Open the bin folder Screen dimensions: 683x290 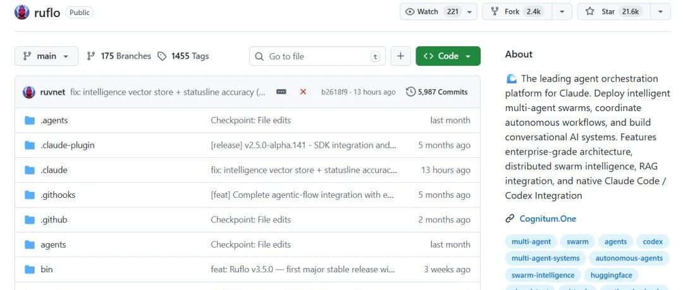click(x=47, y=270)
